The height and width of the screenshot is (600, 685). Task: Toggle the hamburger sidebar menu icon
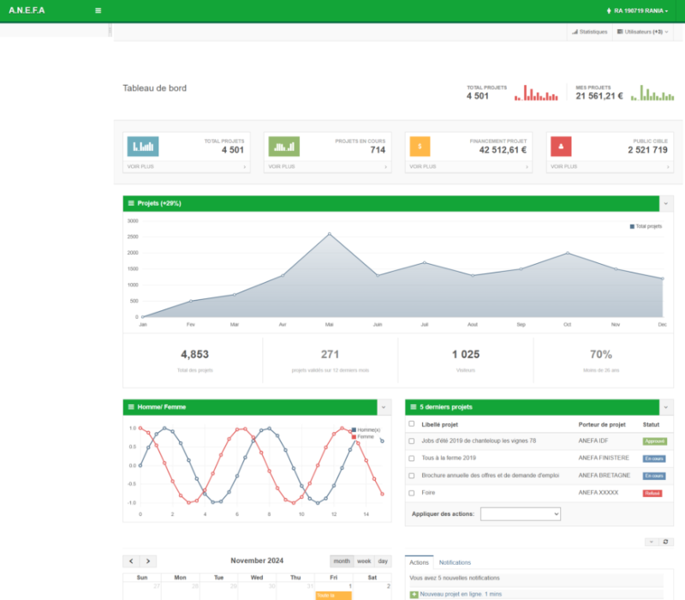(98, 10)
